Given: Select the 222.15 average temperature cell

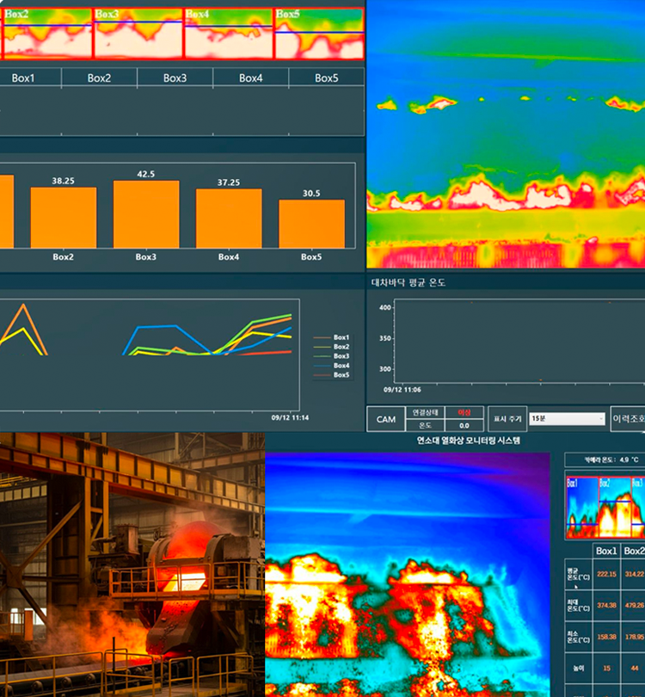Looking at the screenshot, I should [606, 574].
